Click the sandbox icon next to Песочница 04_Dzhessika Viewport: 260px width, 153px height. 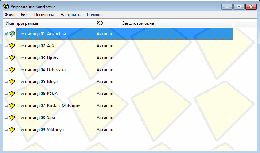pyautogui.click(x=12, y=70)
